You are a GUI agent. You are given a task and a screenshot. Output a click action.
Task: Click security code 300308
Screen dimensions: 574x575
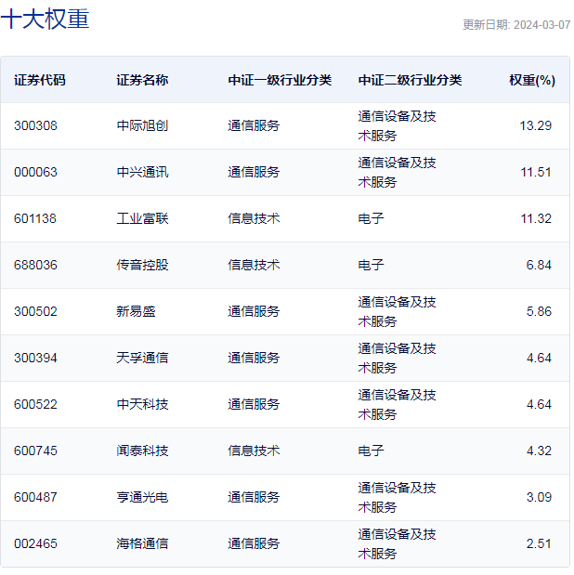click(35, 125)
